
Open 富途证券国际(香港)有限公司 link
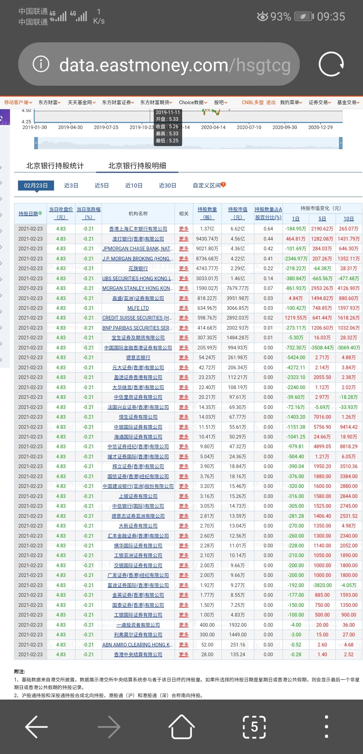pos(138,585)
